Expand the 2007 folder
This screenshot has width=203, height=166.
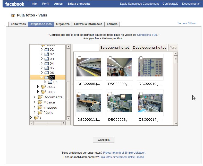tap(38, 92)
